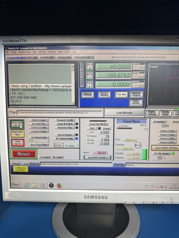The image size is (179, 238).
Task: Click the red Stop button
Action: point(17,142)
